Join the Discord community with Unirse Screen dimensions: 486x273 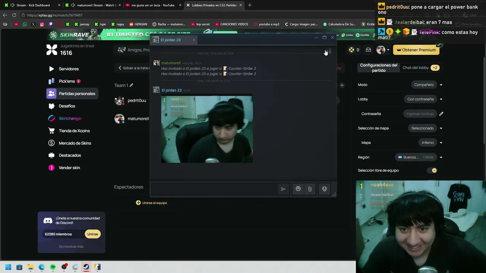(x=93, y=234)
